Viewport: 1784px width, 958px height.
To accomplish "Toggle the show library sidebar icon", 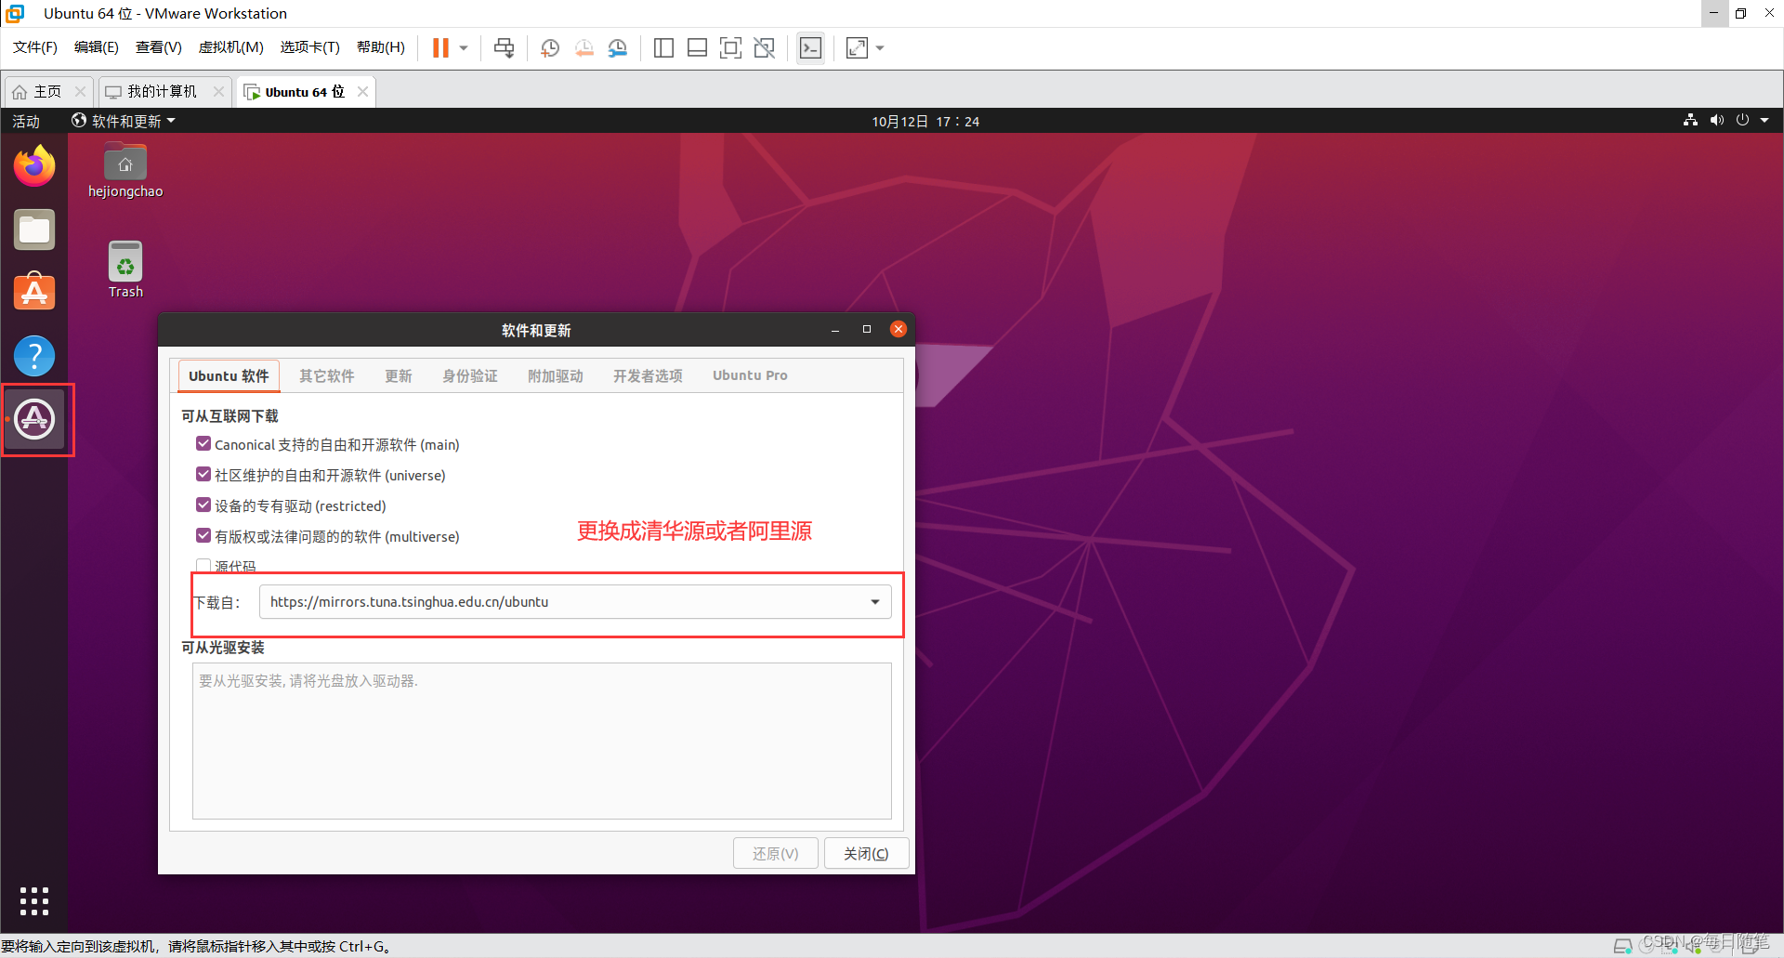I will coord(663,47).
